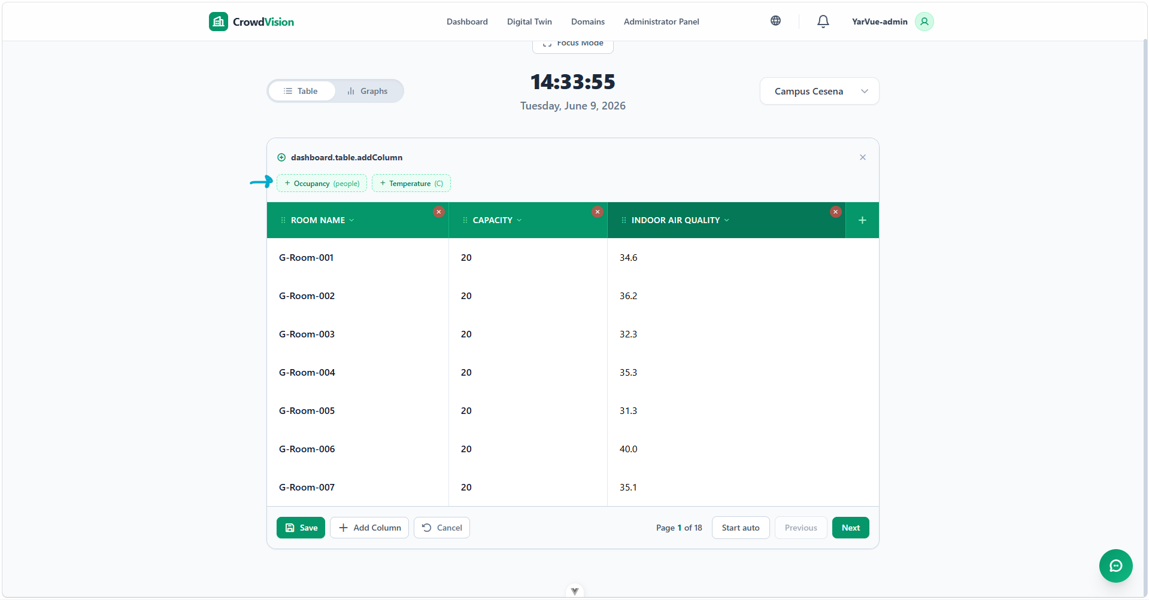Click capacity value of G-Room-001

(x=466, y=258)
